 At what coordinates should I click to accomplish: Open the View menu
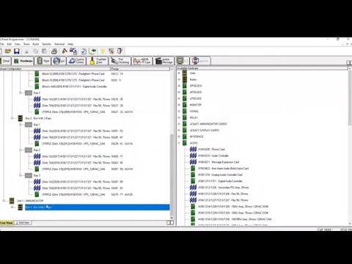[x=18, y=44]
